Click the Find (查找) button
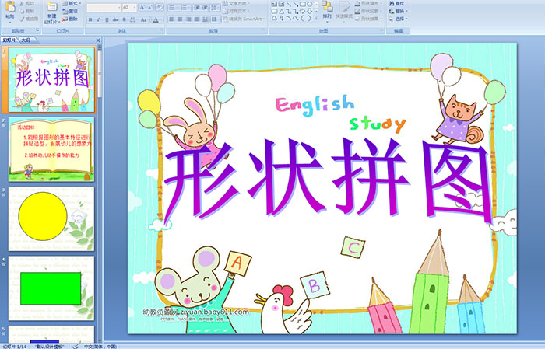Image resolution: width=545 pixels, height=349 pixels. 396,3
